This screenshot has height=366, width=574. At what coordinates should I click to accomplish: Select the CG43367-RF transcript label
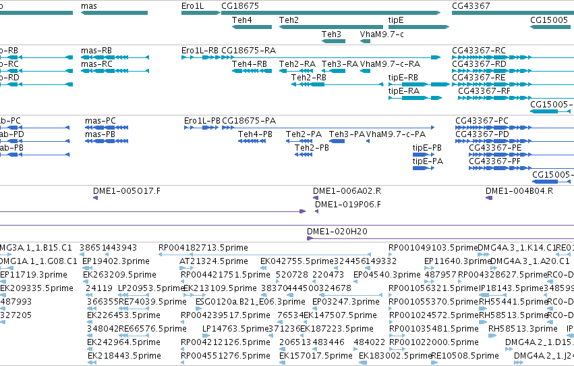point(484,91)
